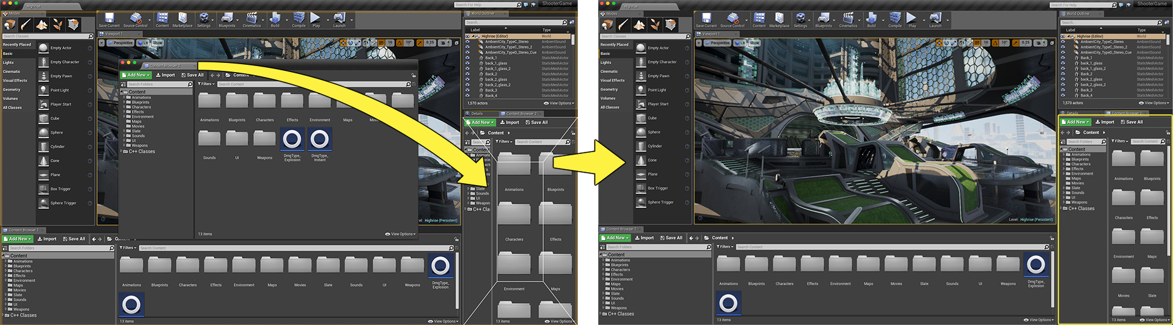Click Compile in the left editor toolbar
This screenshot has width=1173, height=325.
[299, 20]
